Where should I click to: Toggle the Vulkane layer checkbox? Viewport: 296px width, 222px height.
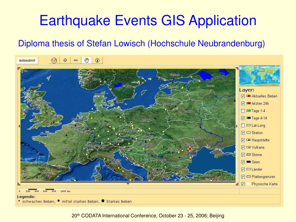coord(243,147)
